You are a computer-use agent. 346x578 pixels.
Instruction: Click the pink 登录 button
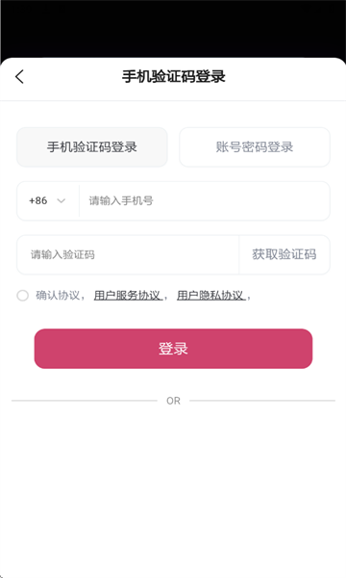click(173, 349)
